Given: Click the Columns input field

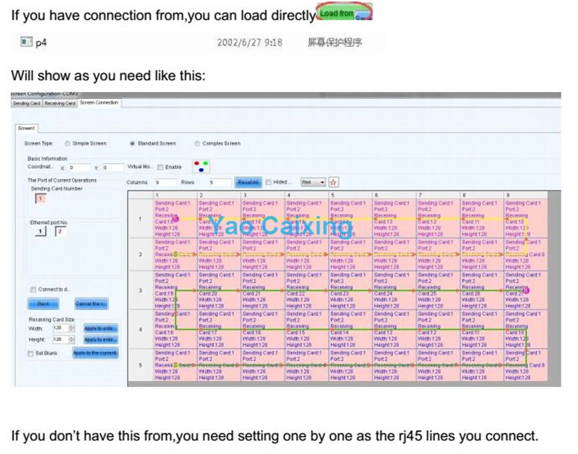Looking at the screenshot, I should click(165, 182).
